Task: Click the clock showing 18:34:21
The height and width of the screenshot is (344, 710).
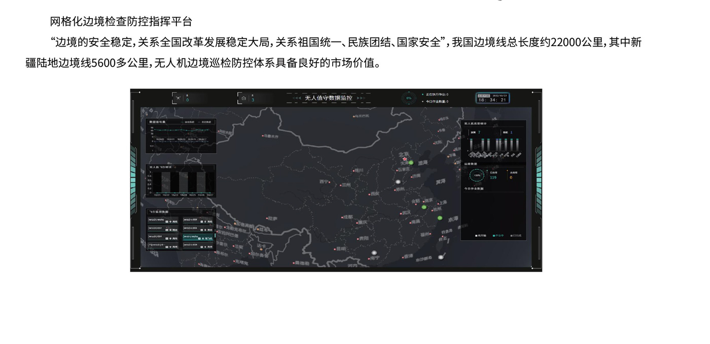Action: tap(492, 100)
